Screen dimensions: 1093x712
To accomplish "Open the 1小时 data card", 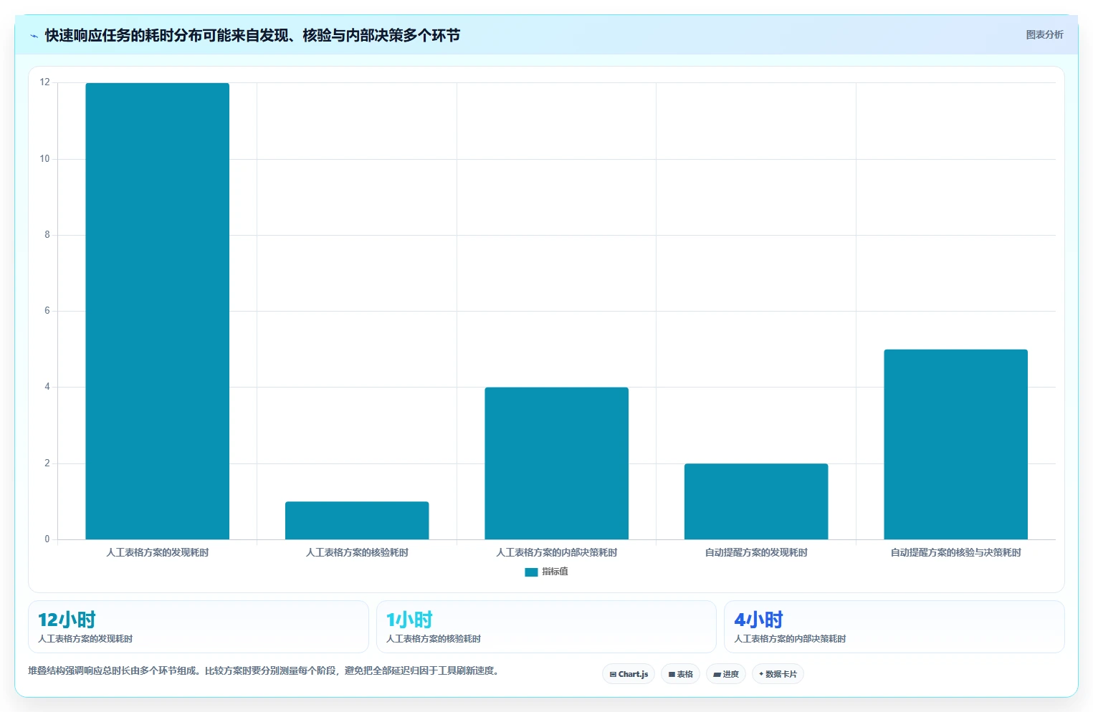I will pos(546,627).
